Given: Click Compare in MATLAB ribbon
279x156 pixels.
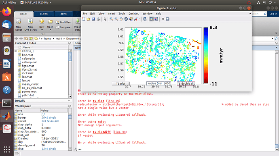Looking at the screenshot, I should (x=63, y=27).
